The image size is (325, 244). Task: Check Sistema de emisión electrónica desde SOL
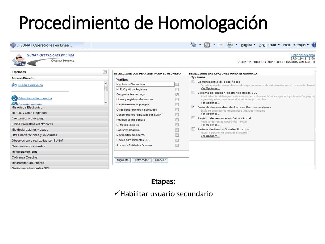tap(193, 92)
